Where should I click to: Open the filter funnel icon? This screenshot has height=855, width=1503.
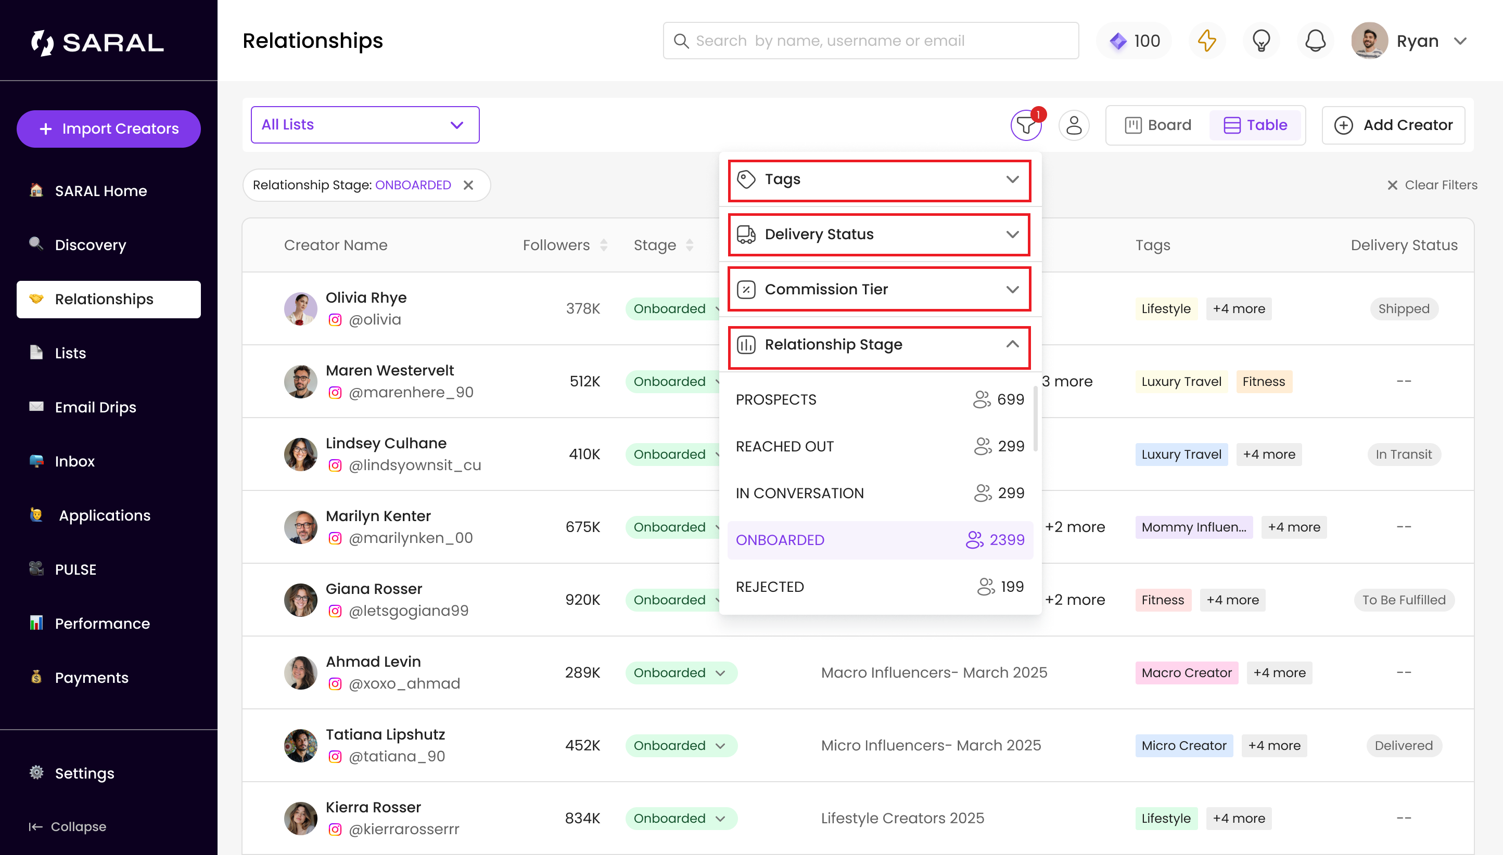(x=1025, y=125)
